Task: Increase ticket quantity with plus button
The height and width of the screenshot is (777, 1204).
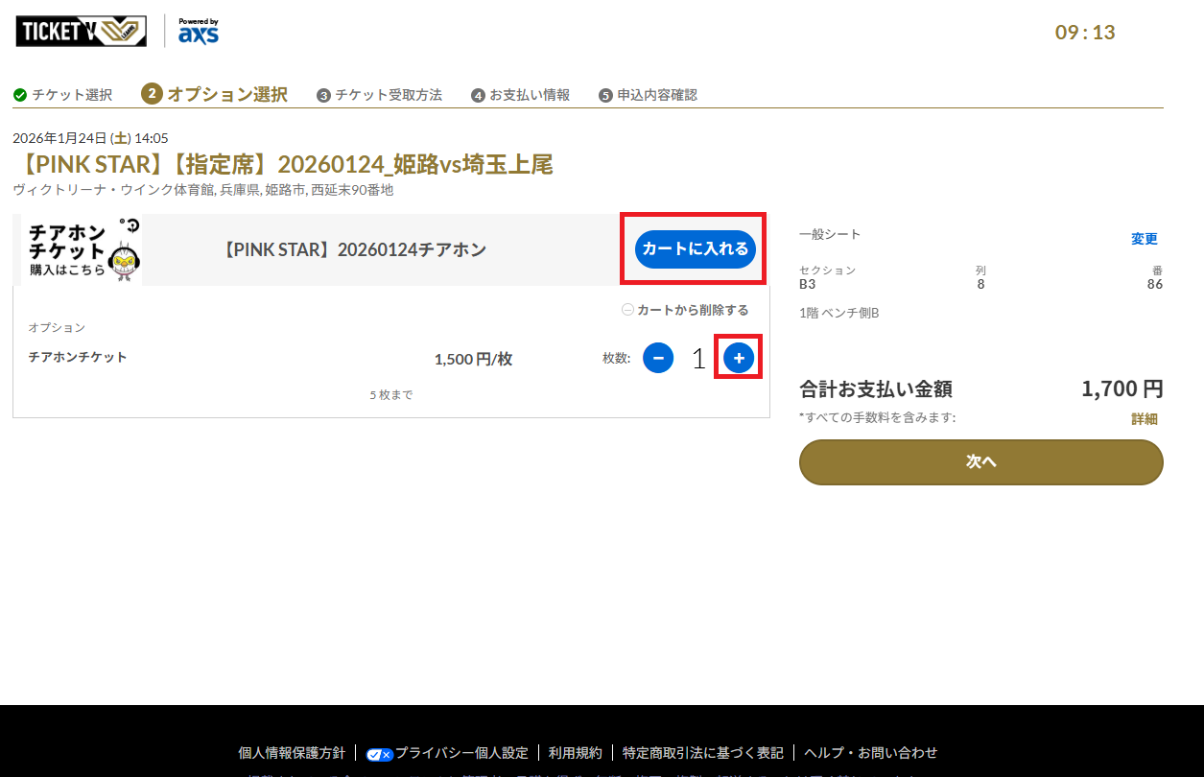Action: click(739, 358)
